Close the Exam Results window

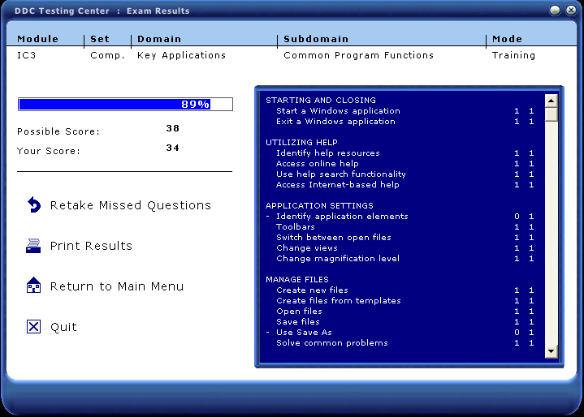coord(571,11)
